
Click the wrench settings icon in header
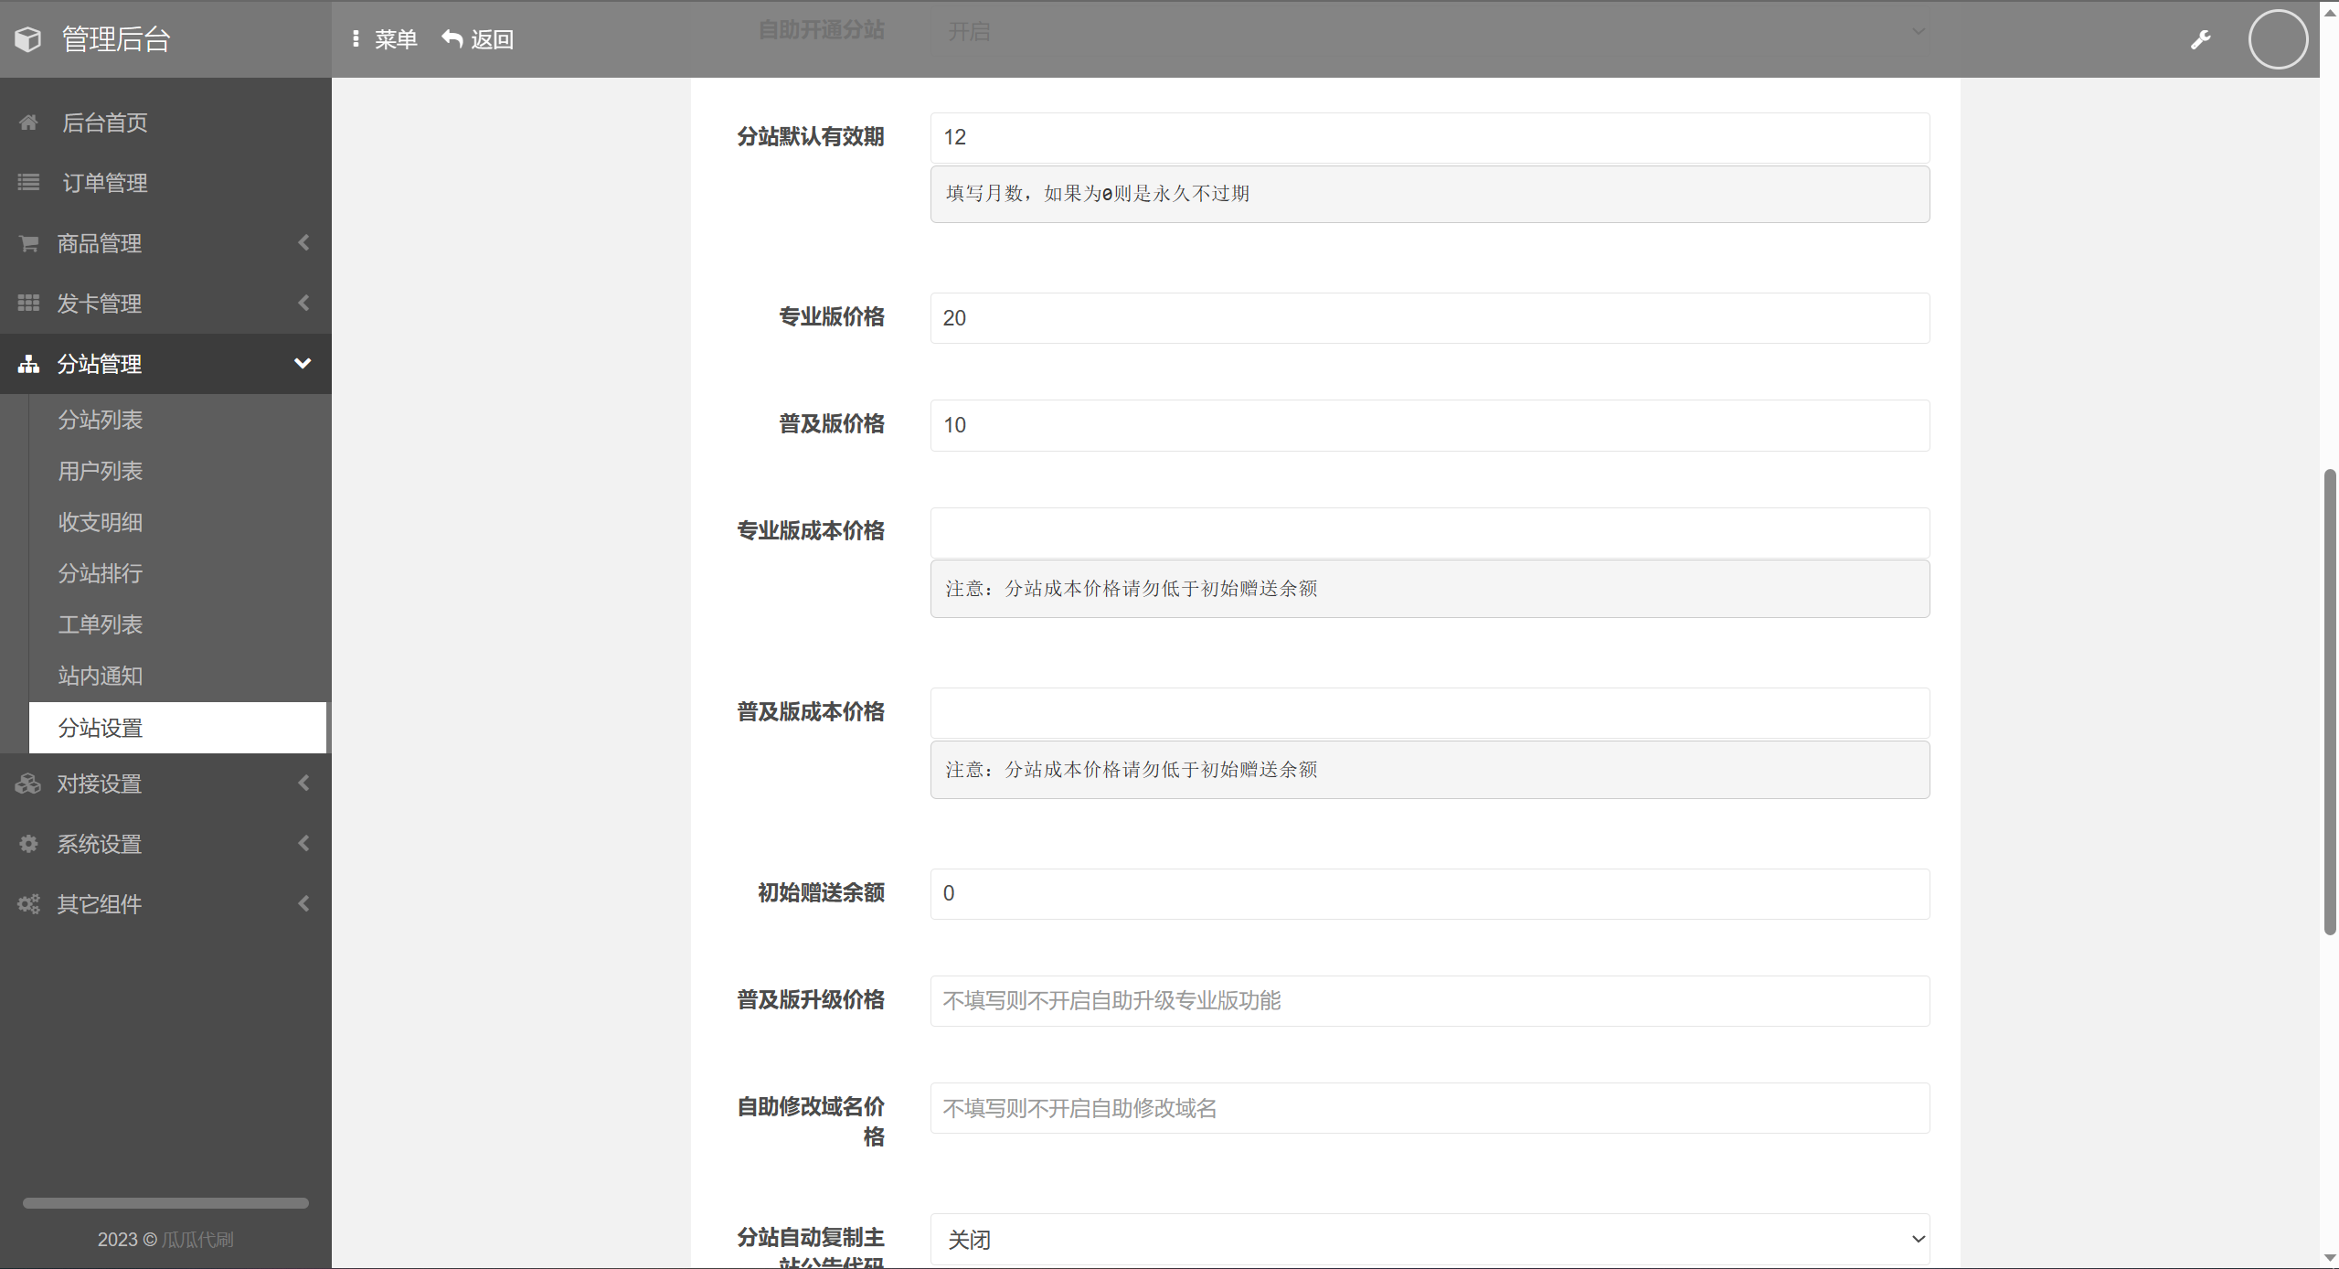[2200, 39]
